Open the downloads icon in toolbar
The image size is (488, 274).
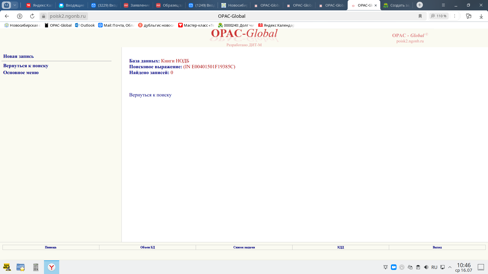point(481,16)
